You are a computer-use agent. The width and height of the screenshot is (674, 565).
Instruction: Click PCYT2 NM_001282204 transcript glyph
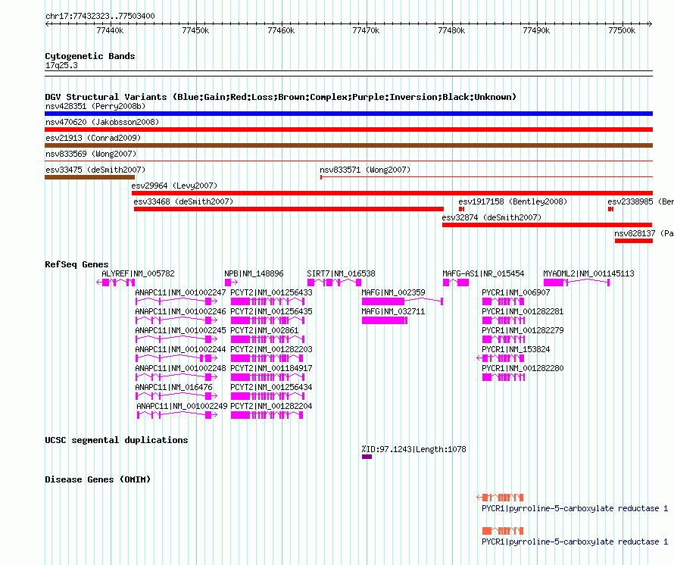click(267, 414)
